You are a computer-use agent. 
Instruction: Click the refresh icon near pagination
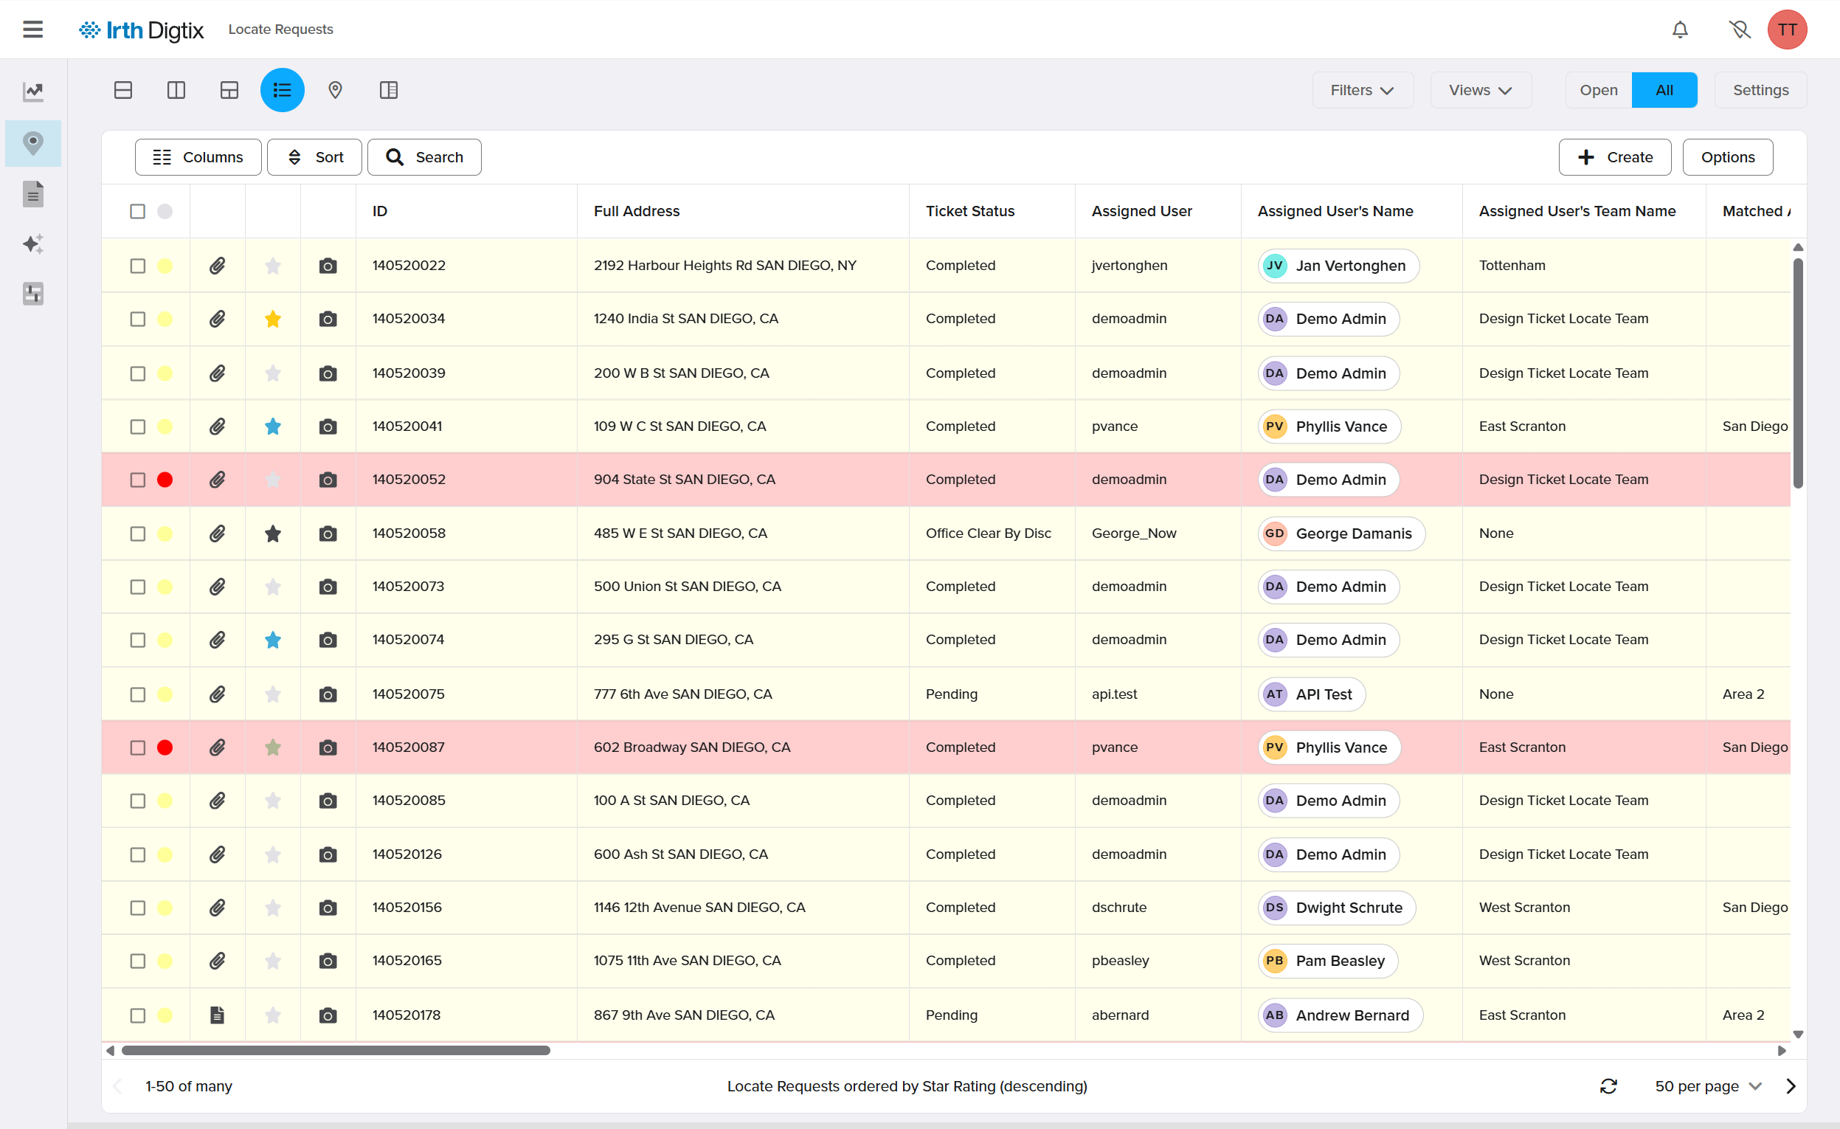pos(1608,1086)
